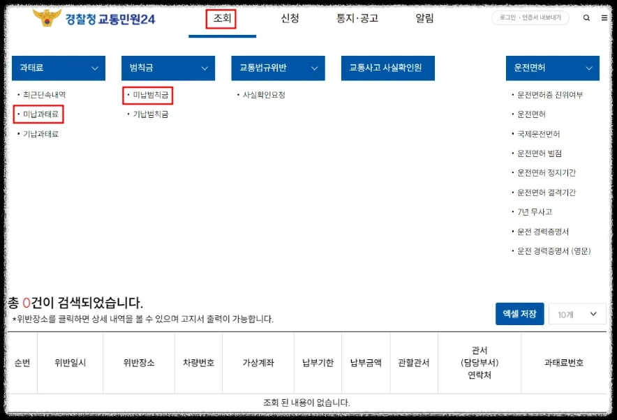Screen dimensions: 617x420
Task: Open the results-per-page 10개 dropdown
Action: point(577,314)
